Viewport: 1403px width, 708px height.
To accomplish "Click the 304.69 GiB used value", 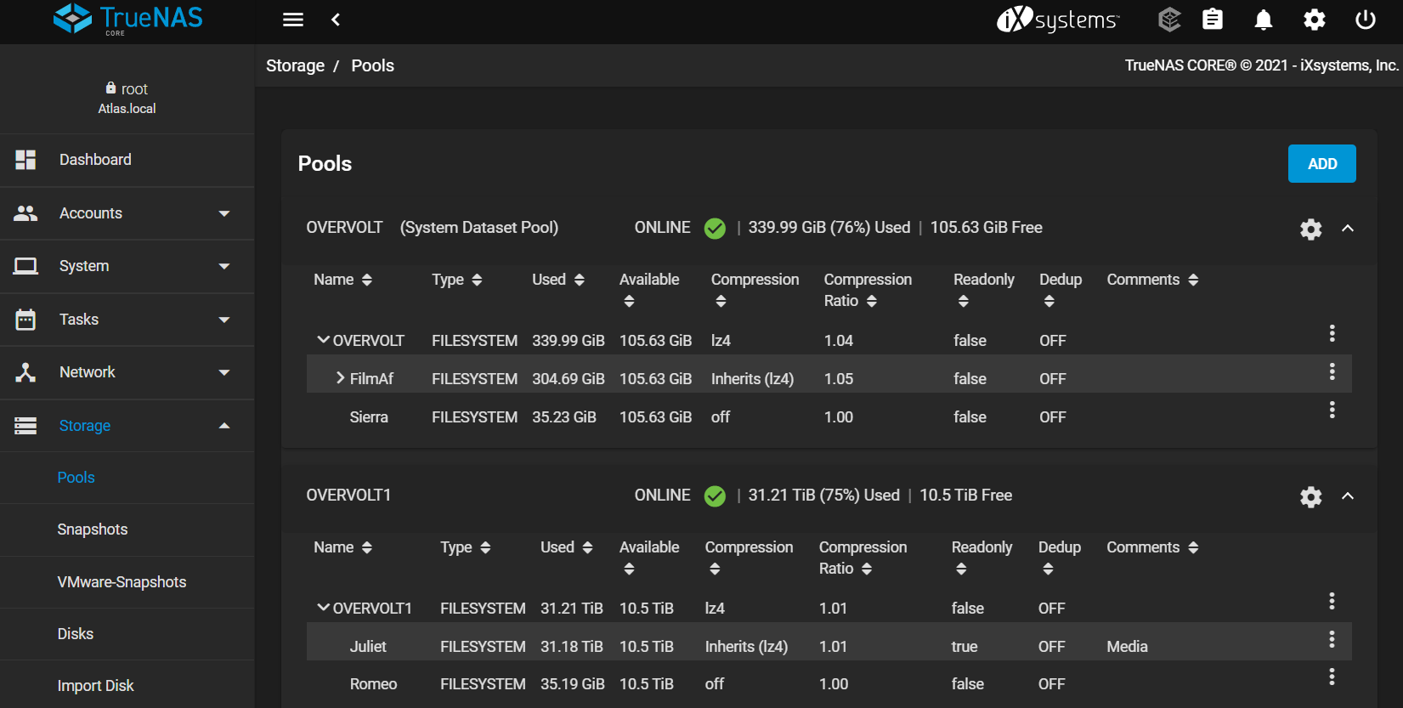I will click(569, 379).
